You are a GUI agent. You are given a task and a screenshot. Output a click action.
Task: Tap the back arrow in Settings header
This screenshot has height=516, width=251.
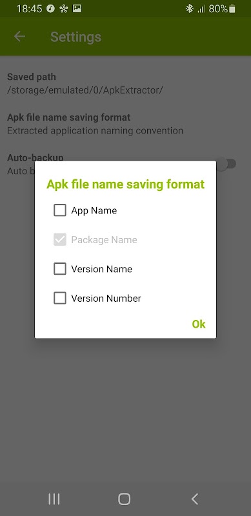point(19,37)
